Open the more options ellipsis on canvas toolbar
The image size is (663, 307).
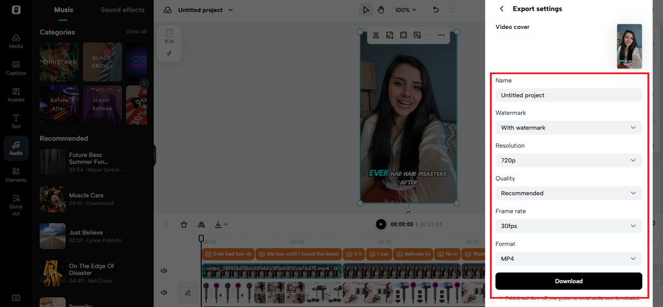pos(441,35)
